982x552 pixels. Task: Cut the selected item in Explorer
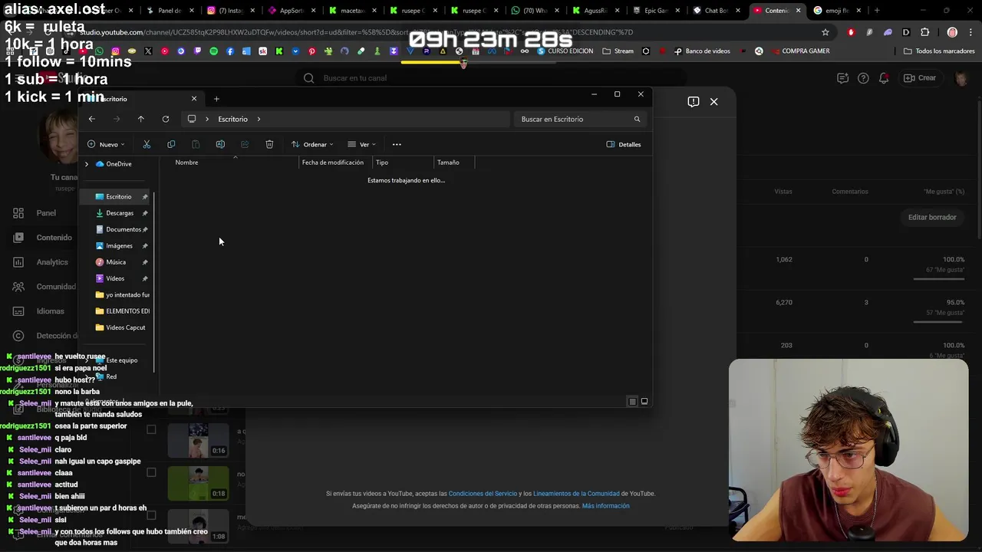point(147,144)
